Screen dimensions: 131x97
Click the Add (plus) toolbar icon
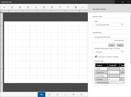pos(4,7)
